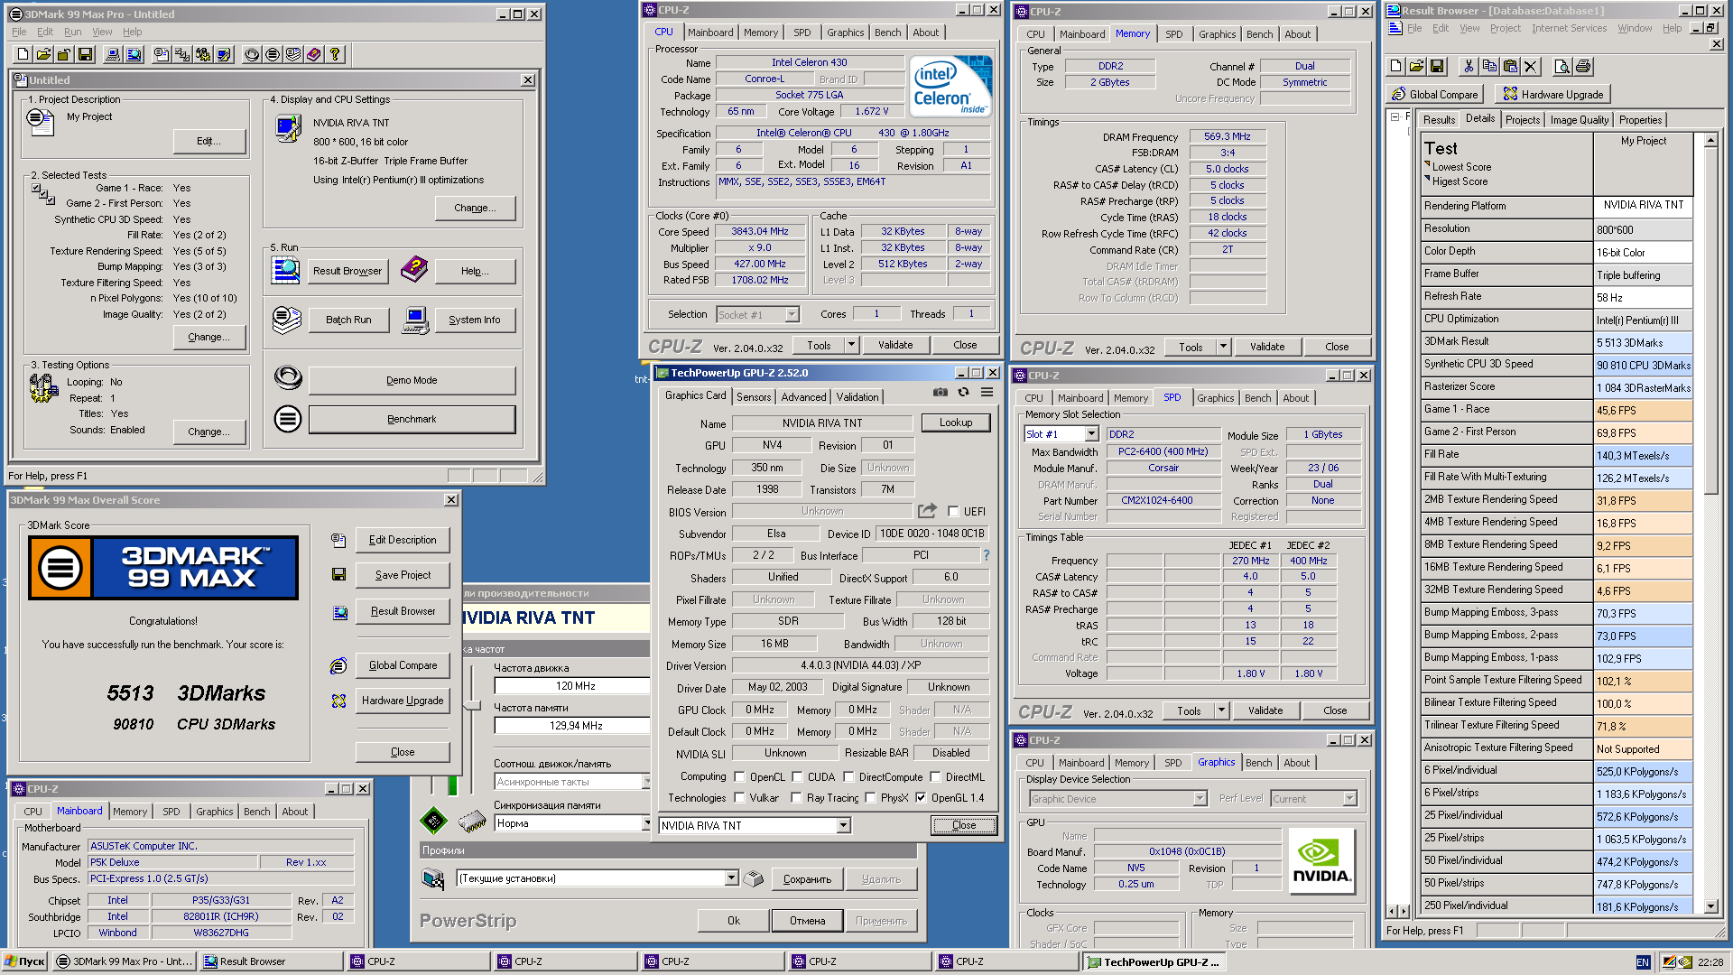Toggle Ray Tracing checkbox in GPU-Z
Viewport: 1733px width, 975px height.
coord(796,798)
